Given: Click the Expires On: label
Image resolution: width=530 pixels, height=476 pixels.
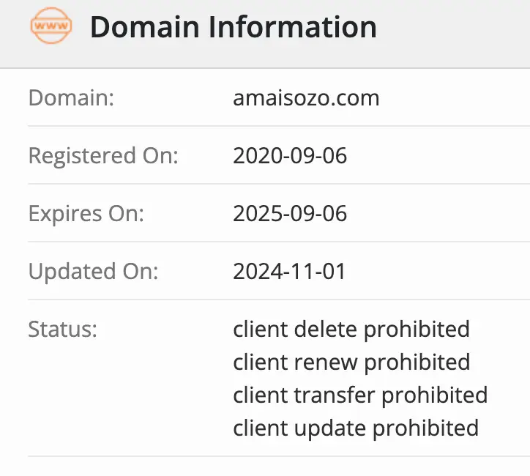Looking at the screenshot, I should tap(86, 213).
